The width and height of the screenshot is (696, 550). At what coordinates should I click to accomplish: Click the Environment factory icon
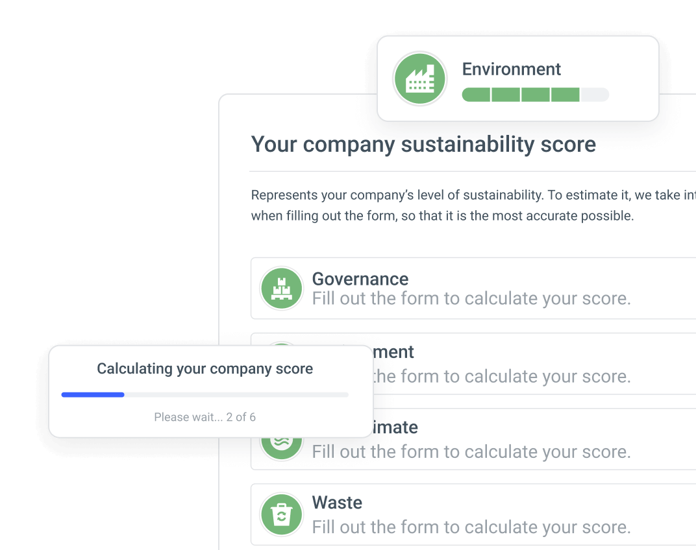coord(419,79)
